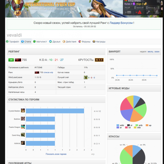Toggle sdtb legend entry in game modes
The height and width of the screenshot is (164, 164).
120,125
